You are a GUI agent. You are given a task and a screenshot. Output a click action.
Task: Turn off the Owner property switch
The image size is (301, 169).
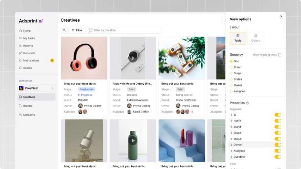pos(278,145)
